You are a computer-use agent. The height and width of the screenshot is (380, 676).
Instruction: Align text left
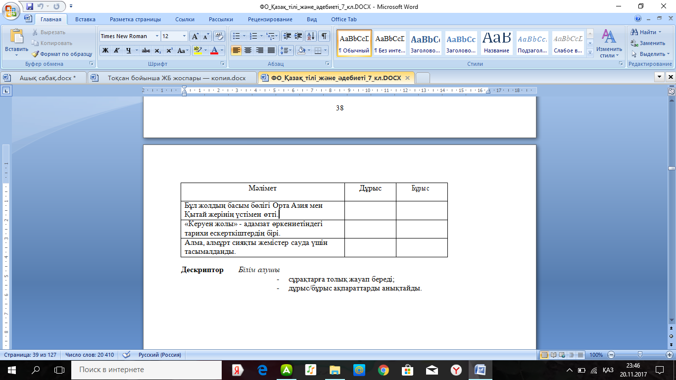236,50
